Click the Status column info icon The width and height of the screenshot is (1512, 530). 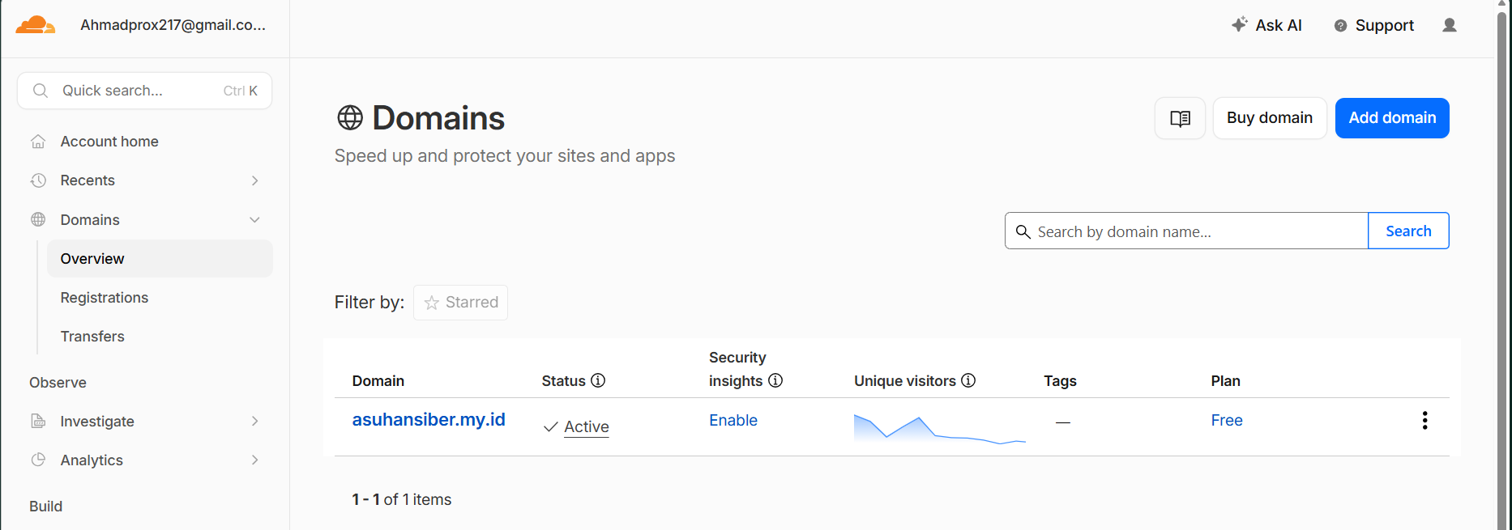click(x=598, y=380)
